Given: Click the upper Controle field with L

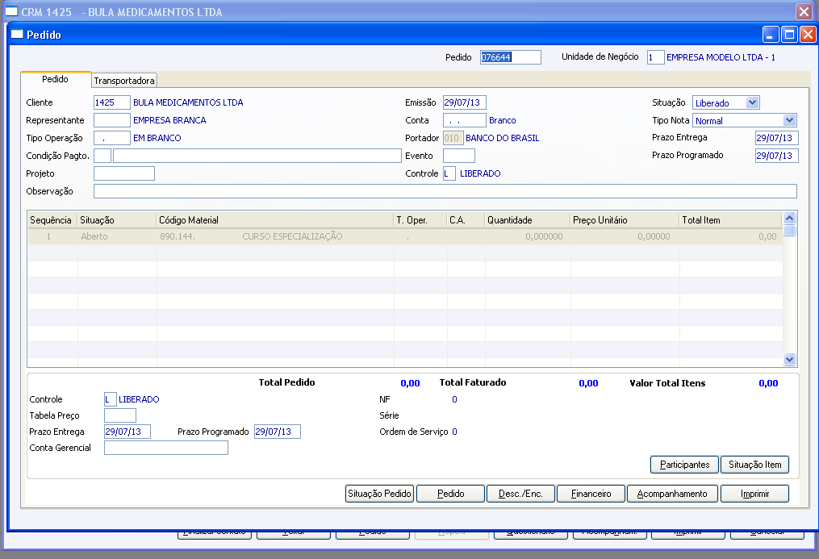Looking at the screenshot, I should (449, 173).
